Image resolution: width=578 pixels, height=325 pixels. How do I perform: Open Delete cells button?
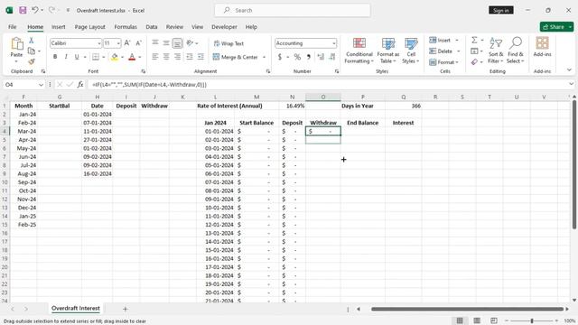[x=444, y=51]
